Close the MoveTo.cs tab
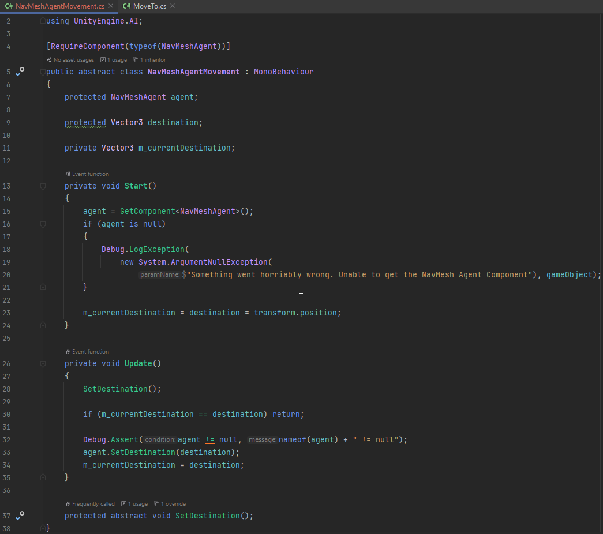The height and width of the screenshot is (534, 603). [x=173, y=6]
